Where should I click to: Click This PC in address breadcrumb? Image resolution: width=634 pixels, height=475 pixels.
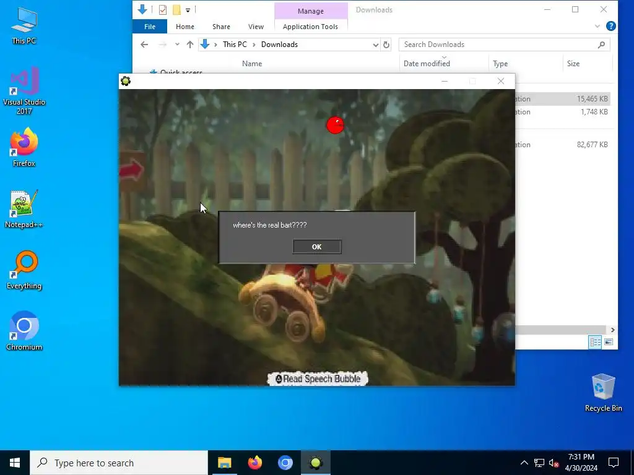pos(235,45)
